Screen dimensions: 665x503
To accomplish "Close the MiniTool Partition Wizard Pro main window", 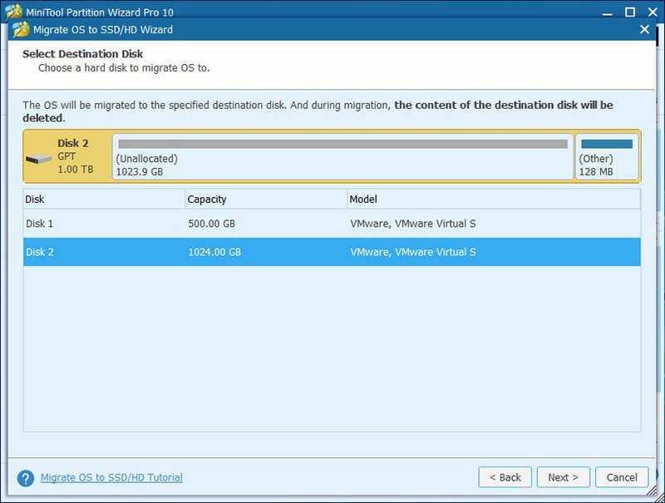I will [653, 12].
